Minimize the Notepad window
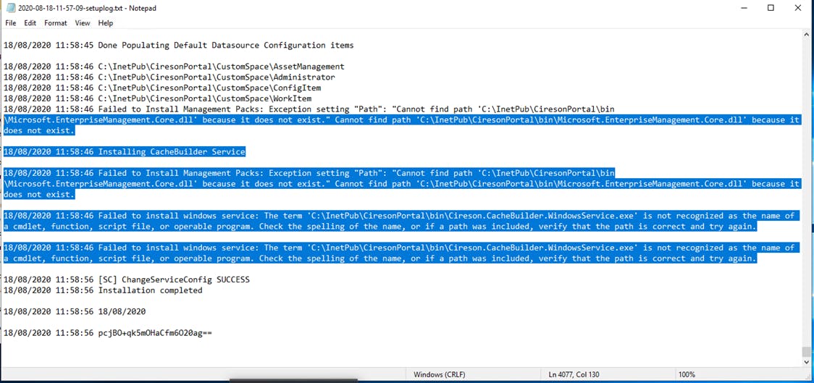The image size is (814, 383). click(743, 8)
